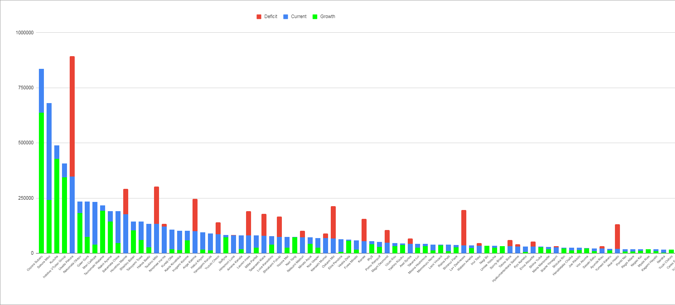Click the Kagami Hayato axis label

point(650,263)
